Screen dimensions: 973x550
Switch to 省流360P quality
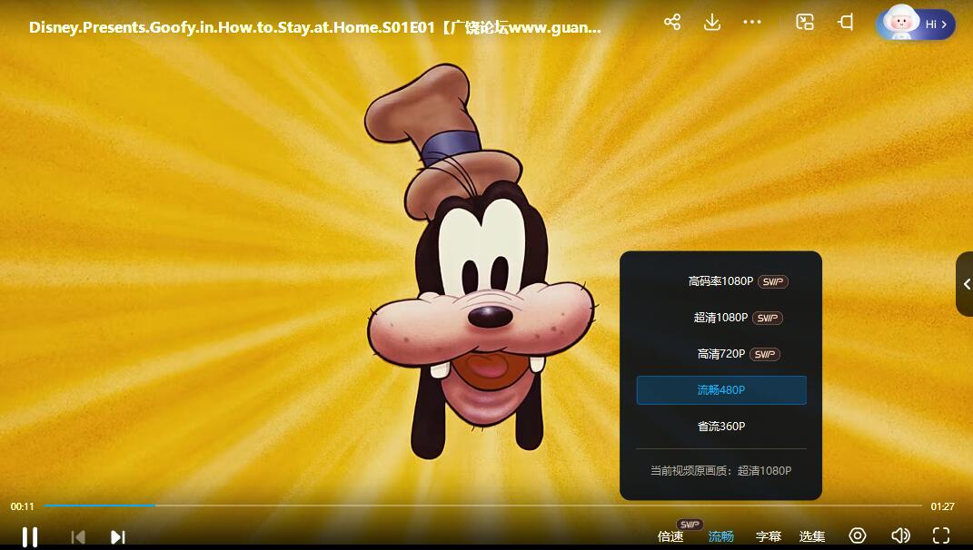[x=721, y=427]
